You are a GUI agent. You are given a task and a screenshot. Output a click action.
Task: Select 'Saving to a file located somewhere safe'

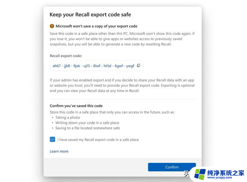pyautogui.click(x=88, y=128)
